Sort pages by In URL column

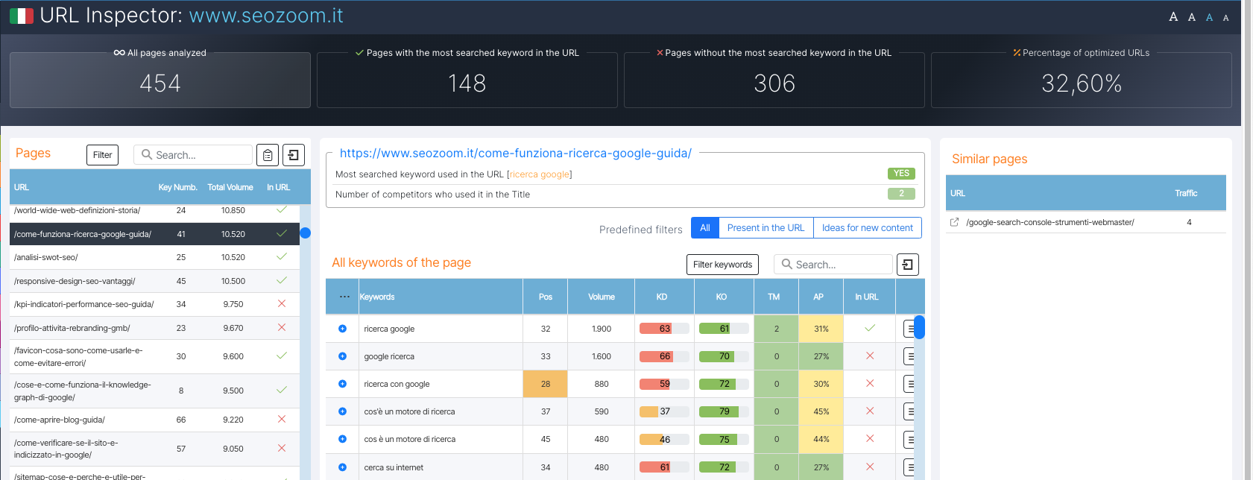(279, 187)
